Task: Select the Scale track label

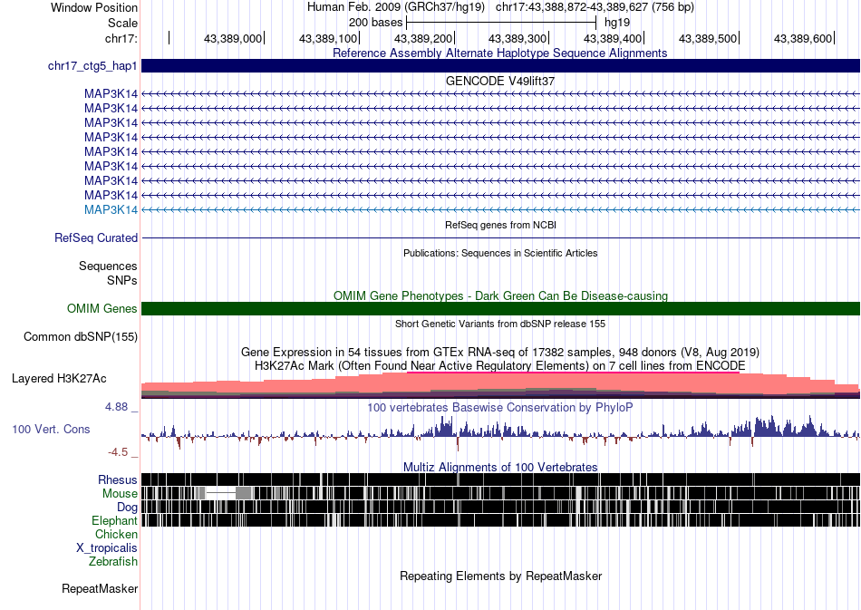Action: [122, 23]
